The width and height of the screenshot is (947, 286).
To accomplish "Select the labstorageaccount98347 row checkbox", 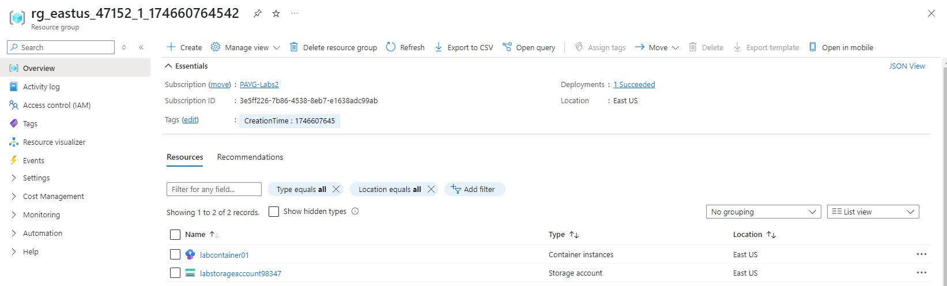I will (x=175, y=273).
